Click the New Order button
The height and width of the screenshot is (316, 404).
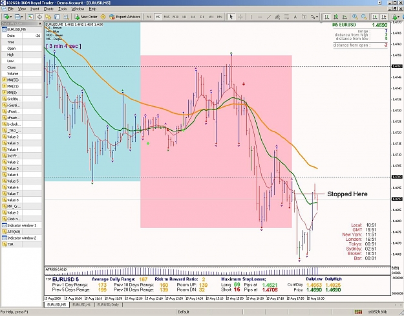coord(86,17)
